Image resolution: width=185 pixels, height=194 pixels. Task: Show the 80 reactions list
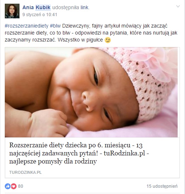tap(21, 186)
